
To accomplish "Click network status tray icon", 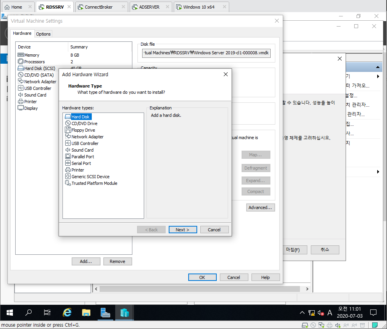I will tap(312, 313).
